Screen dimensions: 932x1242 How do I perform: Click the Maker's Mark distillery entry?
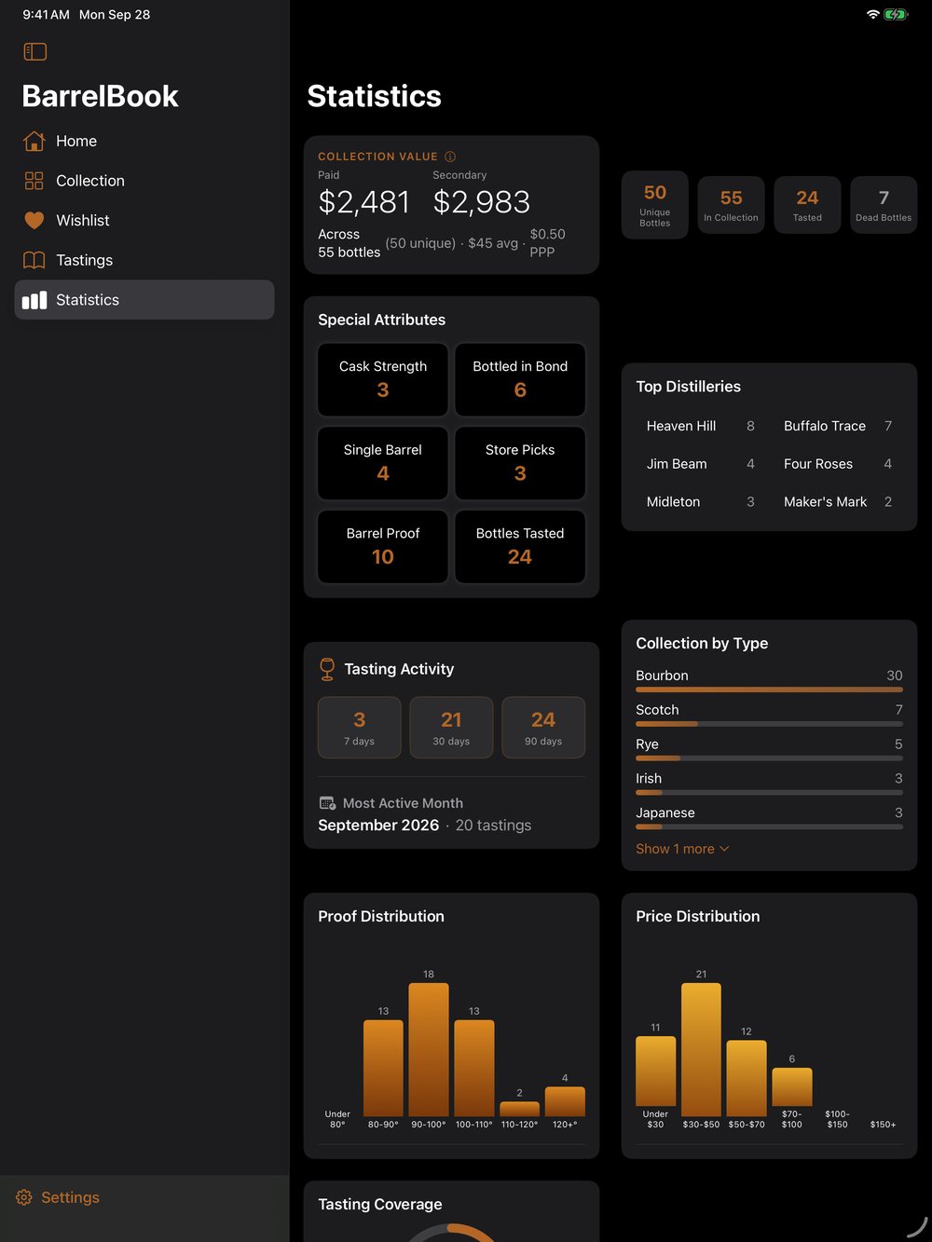point(838,501)
